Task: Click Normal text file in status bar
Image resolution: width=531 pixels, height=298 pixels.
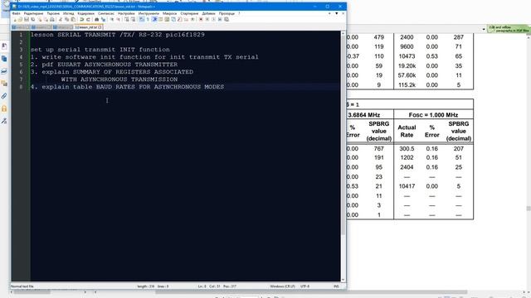Action: [x=22, y=286]
